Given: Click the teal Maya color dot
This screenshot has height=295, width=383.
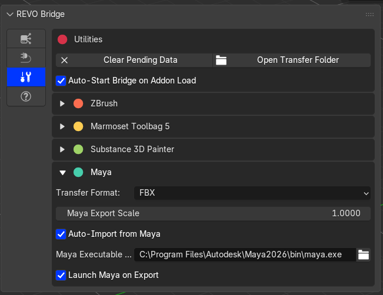Looking at the screenshot, I should tap(78, 172).
